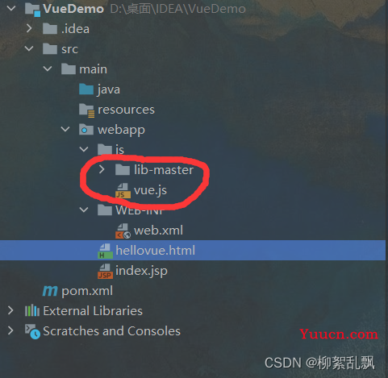
Task: Collapse the WEB-INF folder
Action: [84, 210]
